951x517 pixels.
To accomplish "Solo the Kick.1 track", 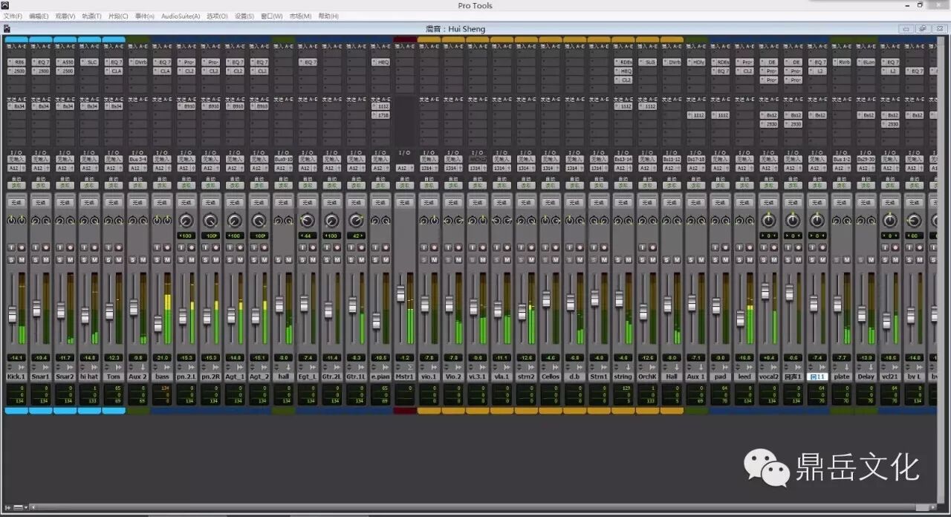I will coord(11,259).
